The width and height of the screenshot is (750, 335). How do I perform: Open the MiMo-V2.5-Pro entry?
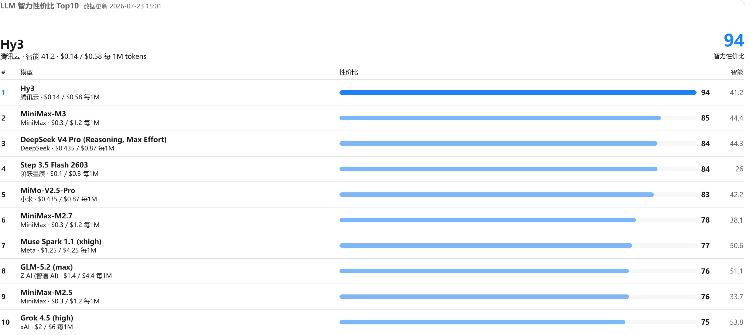(48, 190)
